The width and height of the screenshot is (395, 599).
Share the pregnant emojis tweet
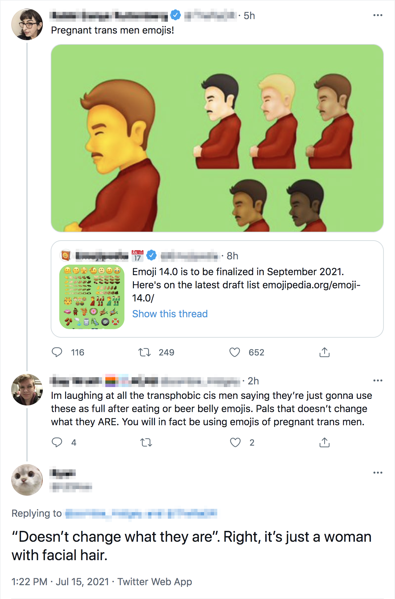coord(324,352)
